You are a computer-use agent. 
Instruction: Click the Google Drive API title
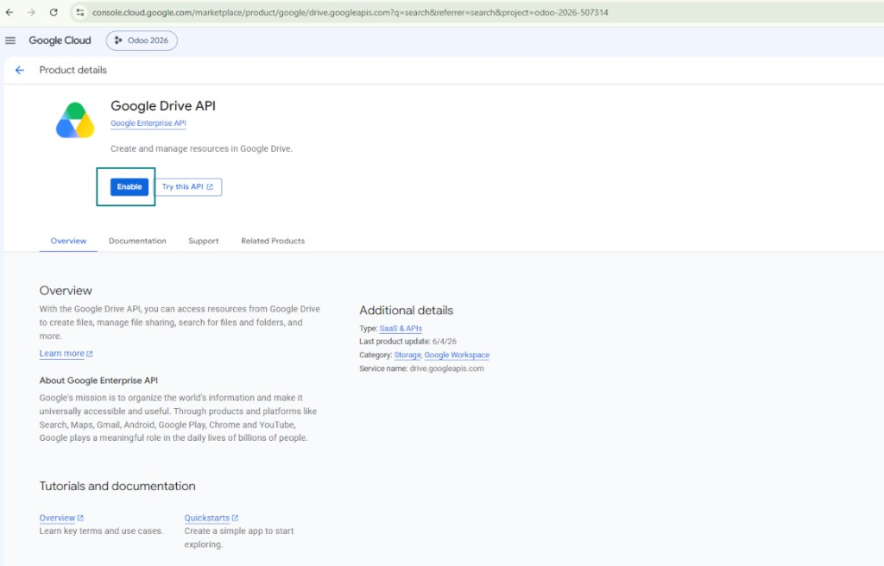click(163, 106)
